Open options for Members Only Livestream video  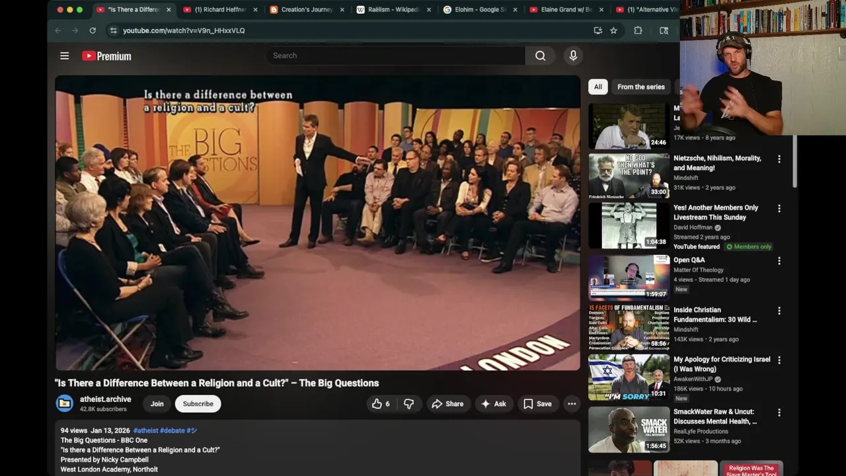tap(779, 208)
